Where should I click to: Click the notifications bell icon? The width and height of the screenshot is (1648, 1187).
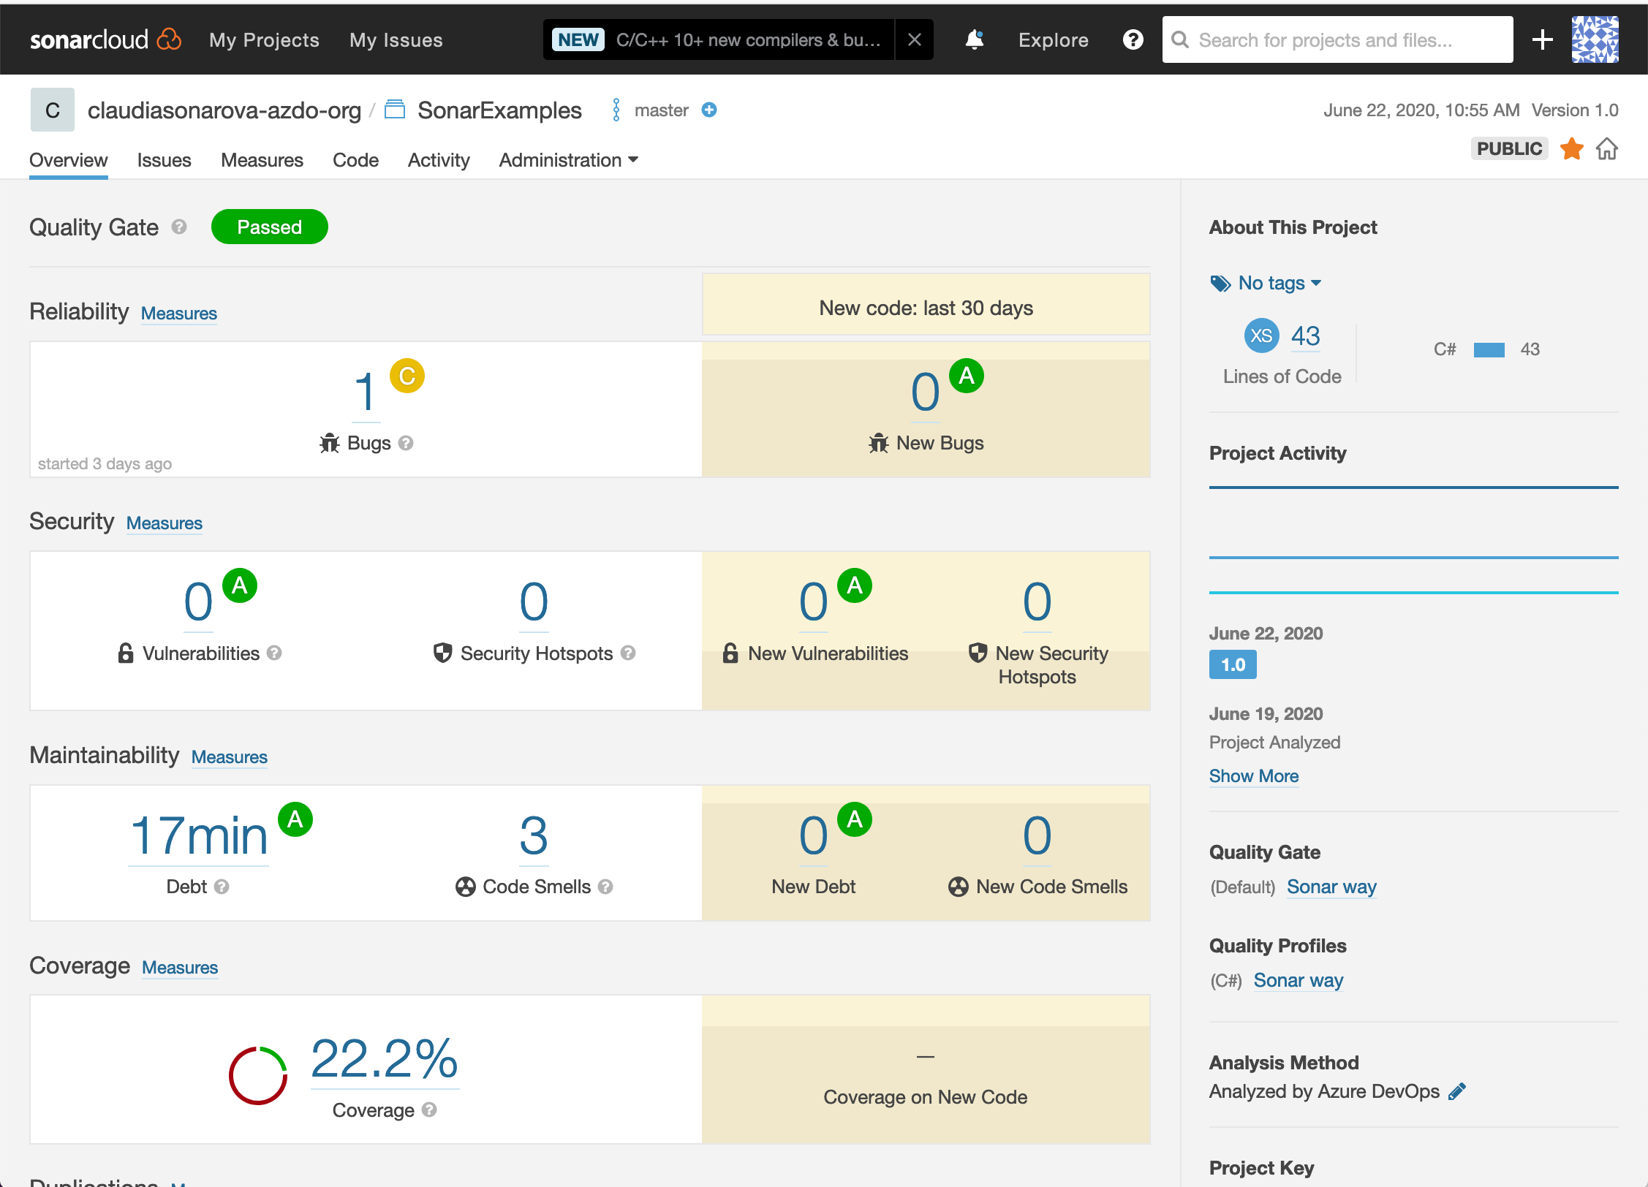click(974, 39)
